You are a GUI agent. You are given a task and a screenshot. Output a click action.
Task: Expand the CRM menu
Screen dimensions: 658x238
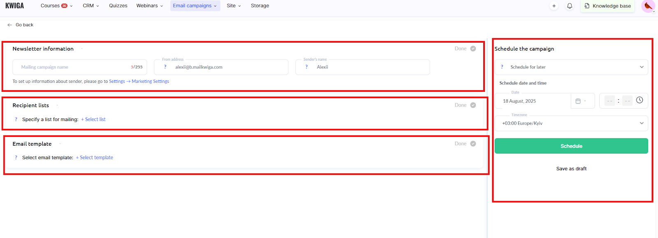pyautogui.click(x=91, y=6)
